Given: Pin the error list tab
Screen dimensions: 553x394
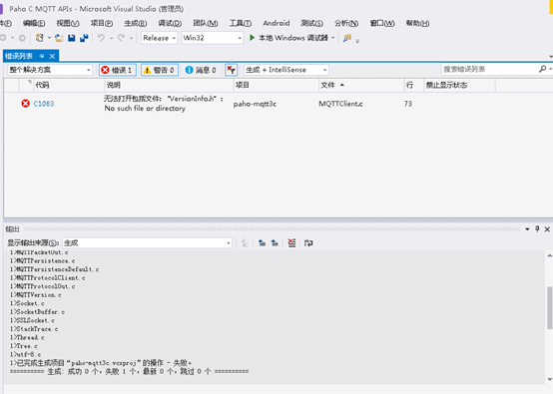Looking at the screenshot, I should pos(42,56).
